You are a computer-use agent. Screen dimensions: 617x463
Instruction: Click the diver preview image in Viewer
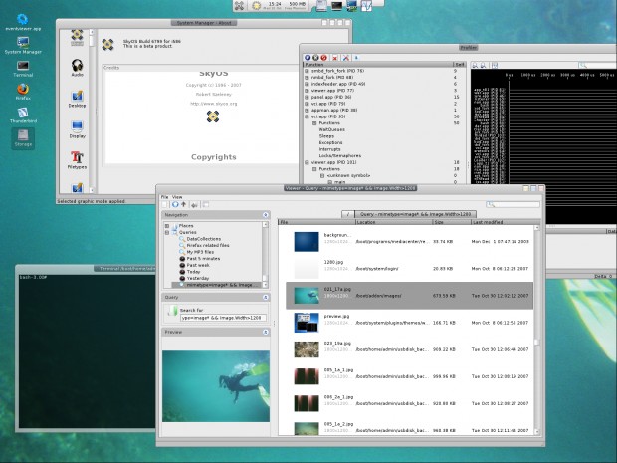point(216,386)
